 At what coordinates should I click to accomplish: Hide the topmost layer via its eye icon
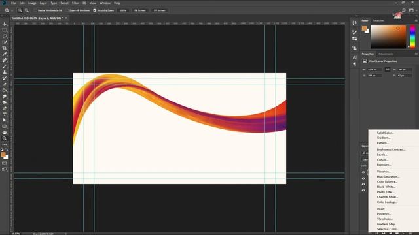(x=363, y=172)
